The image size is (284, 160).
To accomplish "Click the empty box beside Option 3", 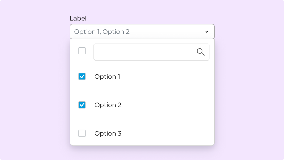I will pyautogui.click(x=82, y=133).
